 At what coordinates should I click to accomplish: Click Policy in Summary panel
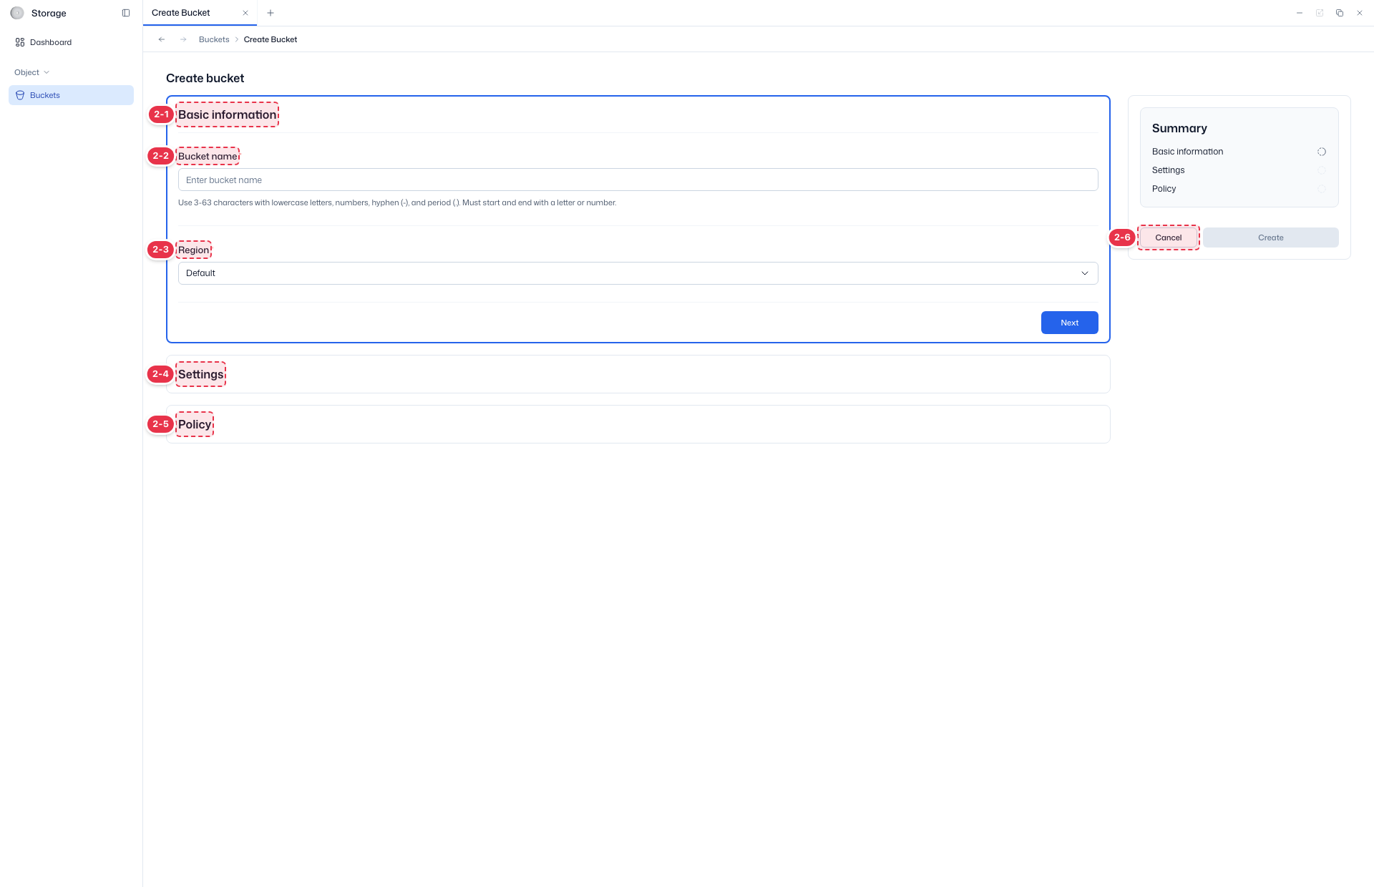click(1164, 189)
